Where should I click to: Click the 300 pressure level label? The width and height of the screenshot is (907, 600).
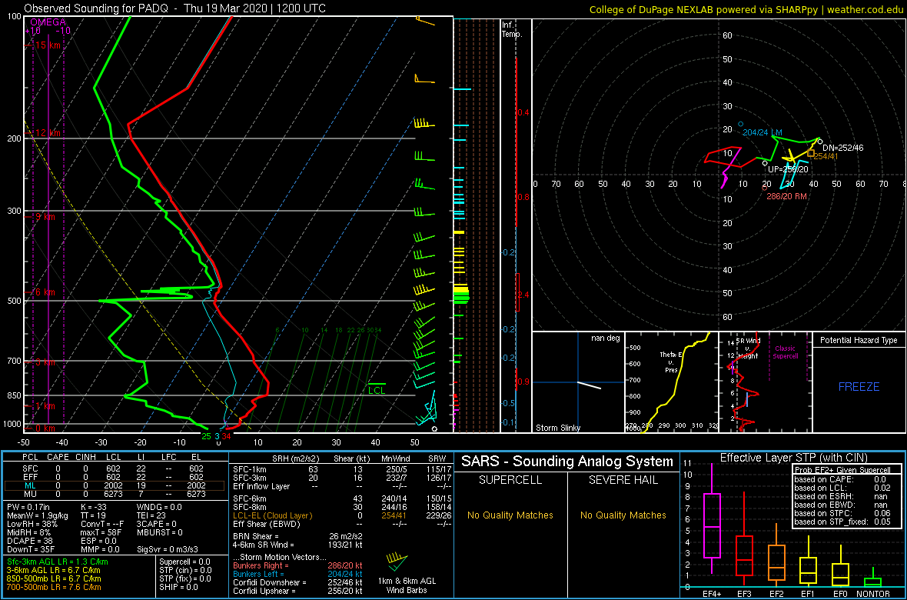[x=13, y=212]
